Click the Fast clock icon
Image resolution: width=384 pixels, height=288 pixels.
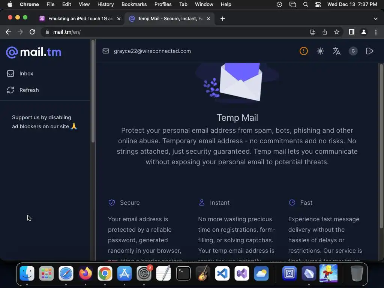coord(292,202)
